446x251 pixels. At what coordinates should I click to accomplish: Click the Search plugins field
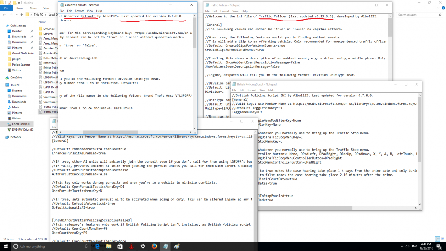419,15
